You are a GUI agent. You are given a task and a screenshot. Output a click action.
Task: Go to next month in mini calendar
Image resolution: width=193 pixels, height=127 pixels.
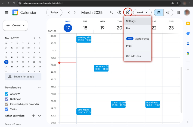click(x=40, y=38)
